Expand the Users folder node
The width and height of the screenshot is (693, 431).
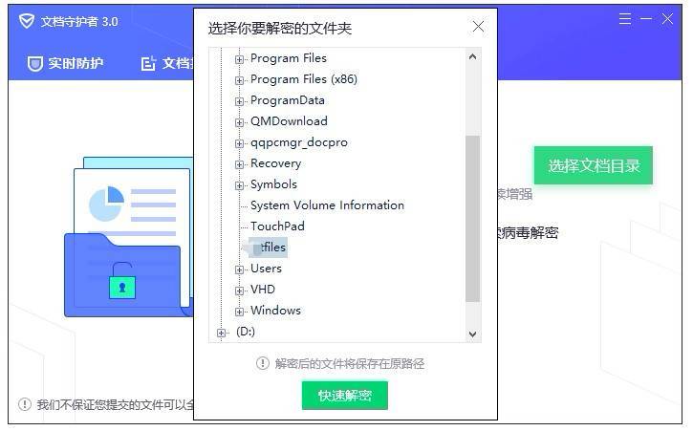239,269
